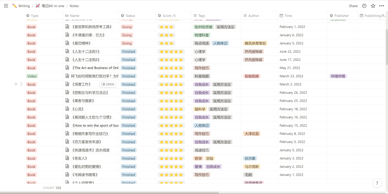Click the 脑科学 tag
Viewport: 388px width, 194px height.
pyautogui.click(x=200, y=109)
